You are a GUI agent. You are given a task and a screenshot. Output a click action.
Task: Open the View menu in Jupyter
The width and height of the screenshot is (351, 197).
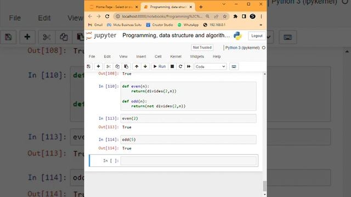tap(123, 56)
